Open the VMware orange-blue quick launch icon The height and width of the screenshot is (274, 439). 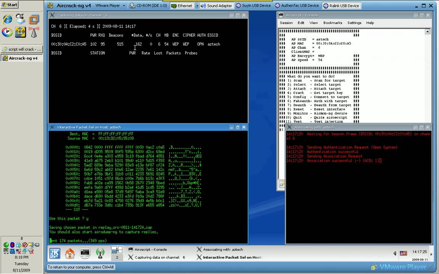(x=34, y=19)
